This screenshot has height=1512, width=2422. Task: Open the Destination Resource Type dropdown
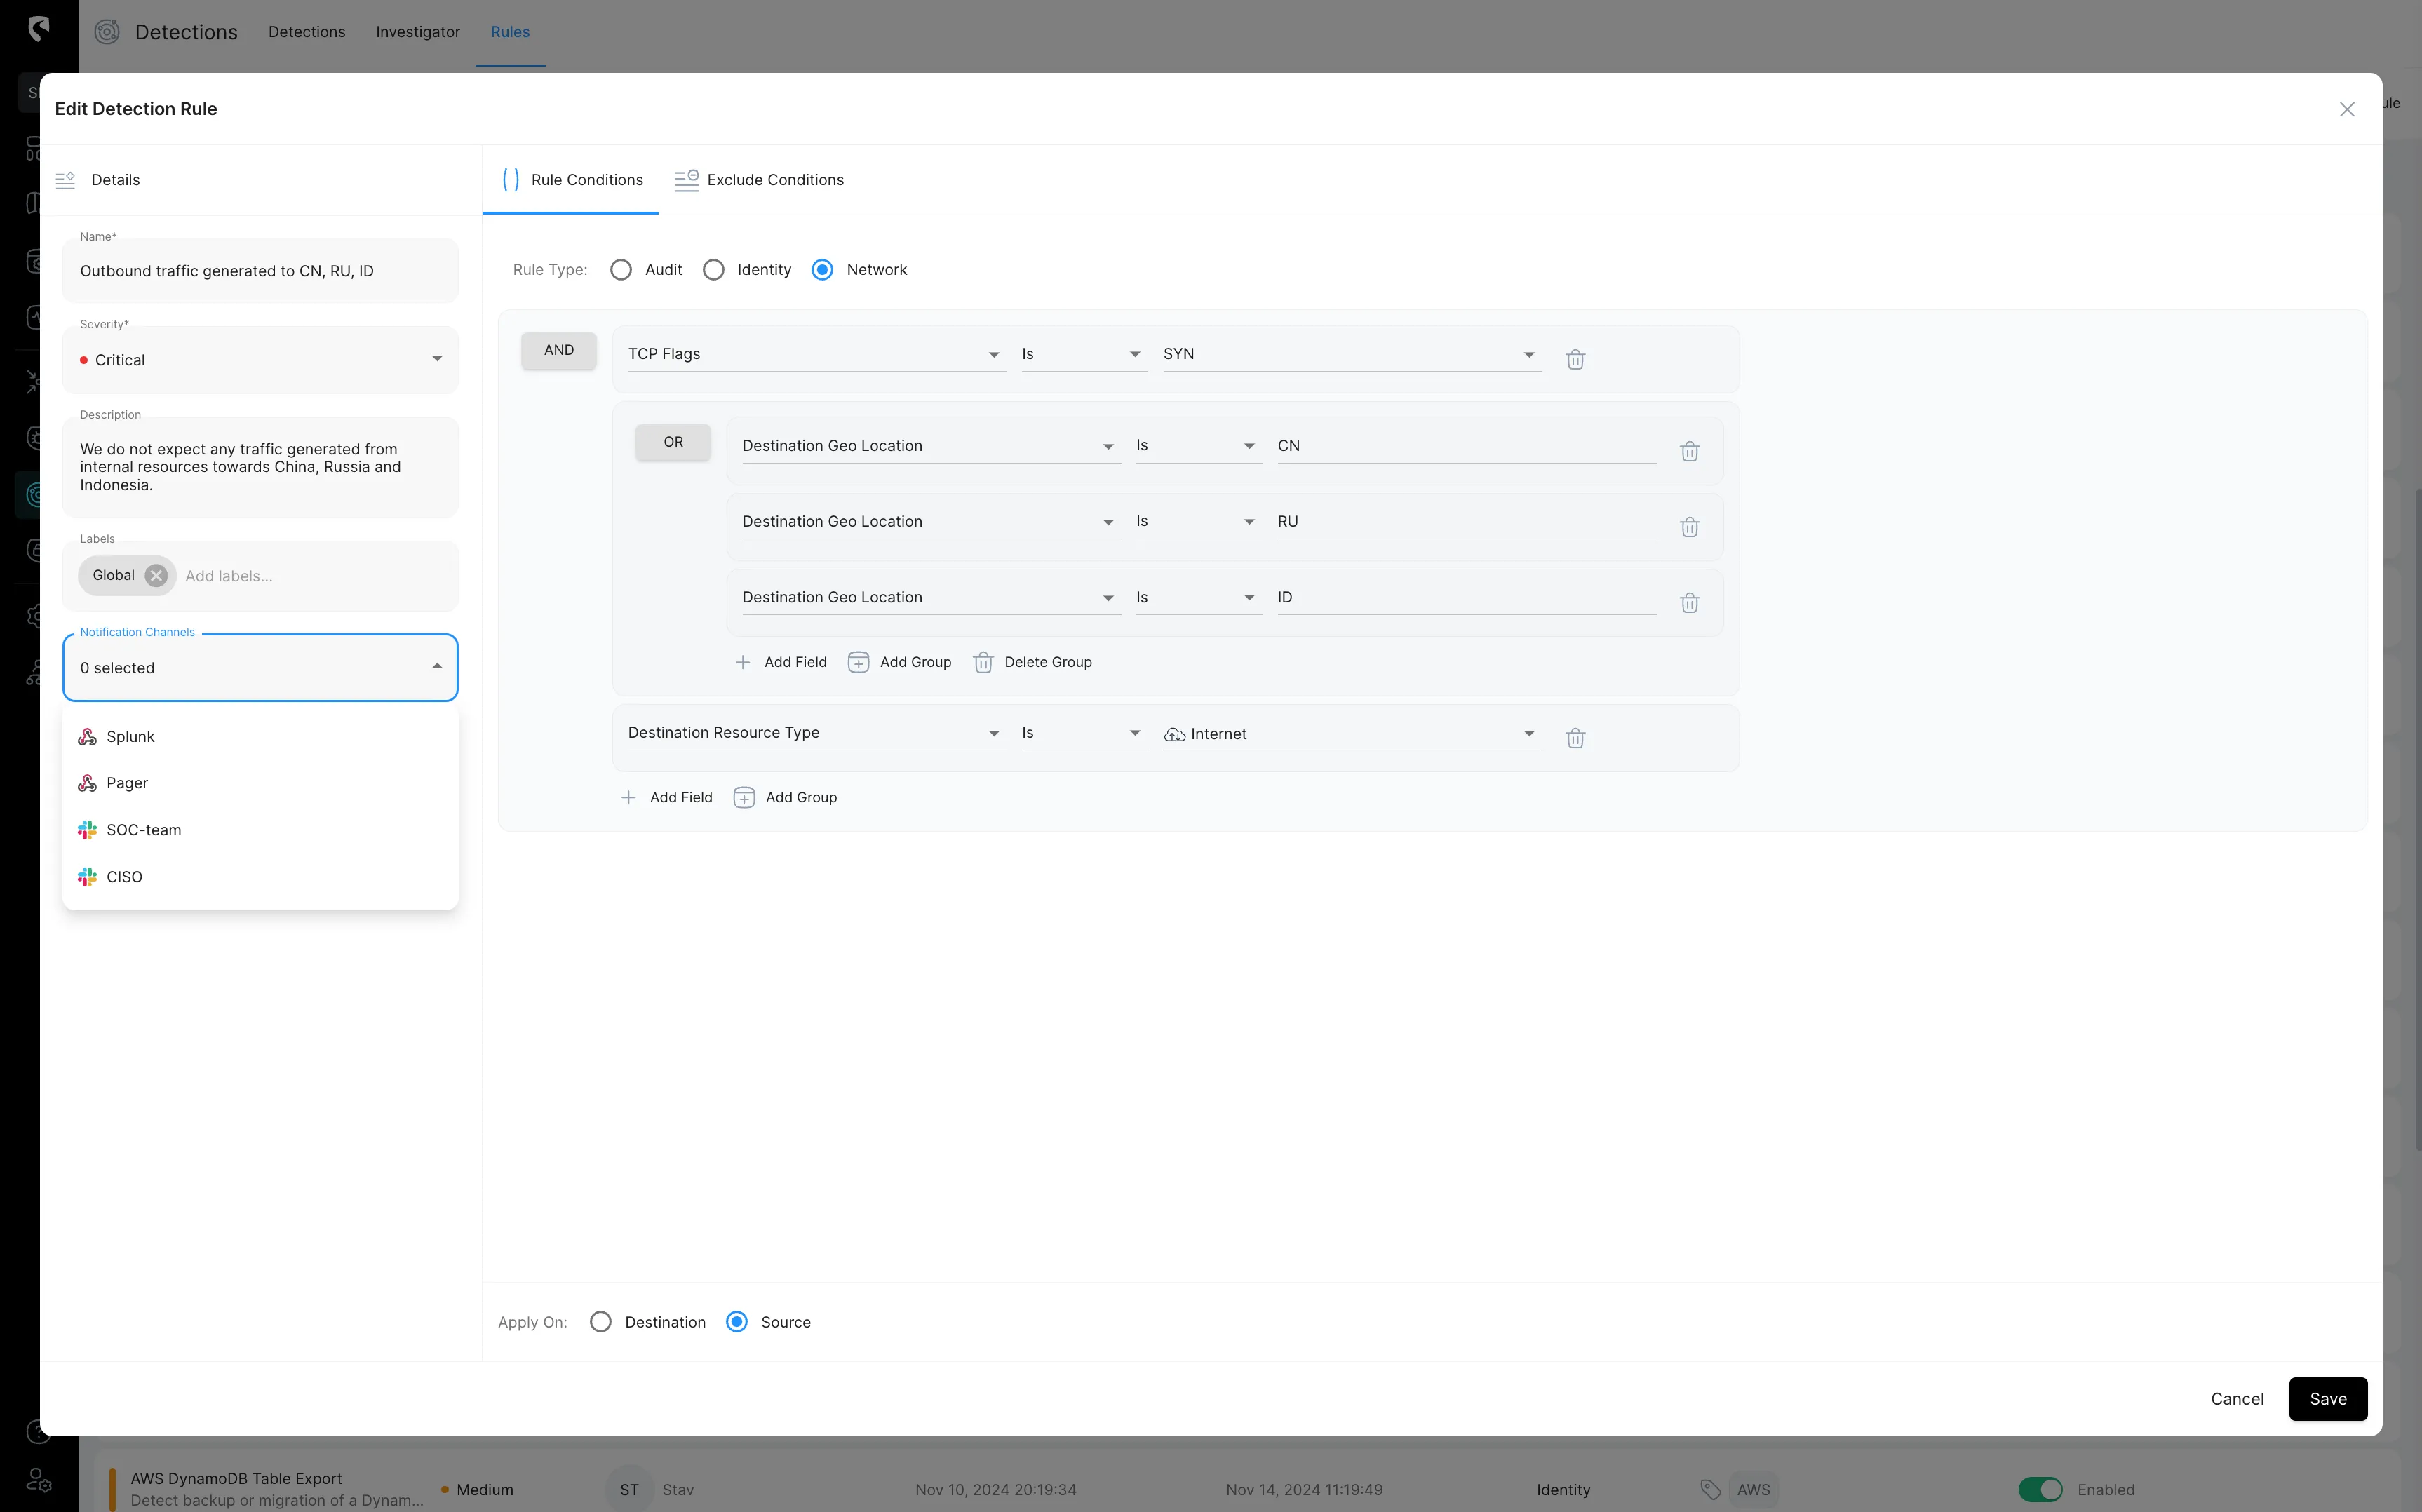point(816,733)
